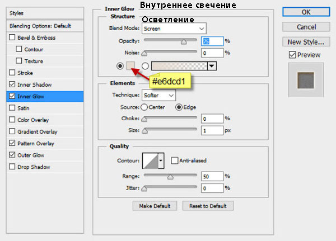
Task: Click the Cancel button
Action: [306, 27]
